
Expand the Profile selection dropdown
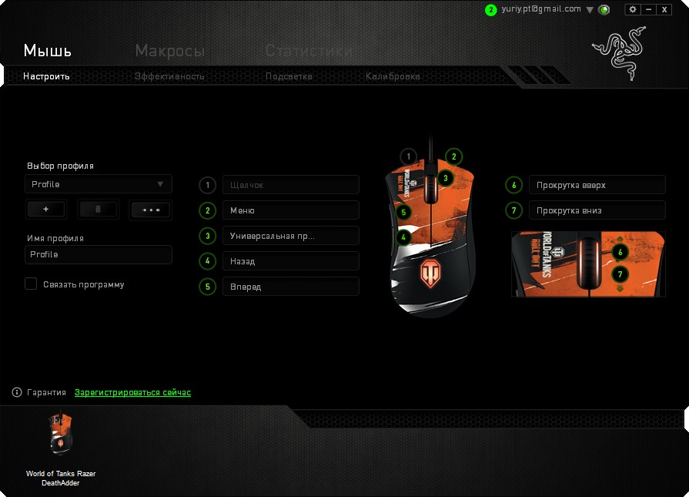[x=99, y=184]
